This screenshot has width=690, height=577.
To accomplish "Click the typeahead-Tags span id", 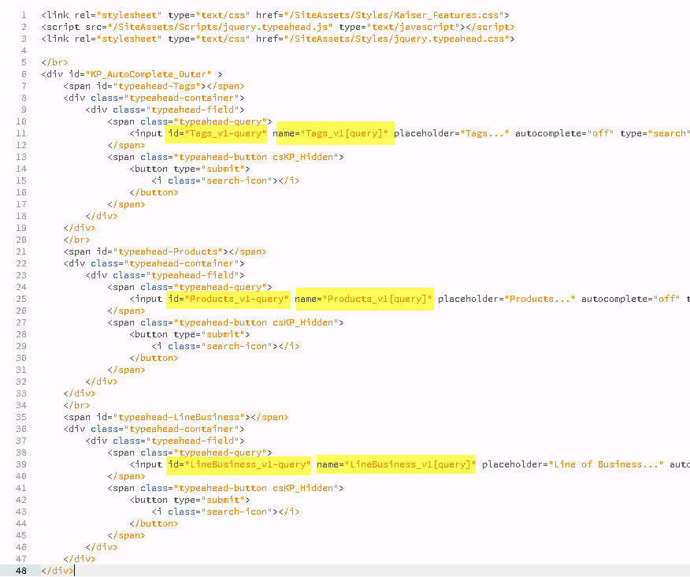I will [157, 87].
